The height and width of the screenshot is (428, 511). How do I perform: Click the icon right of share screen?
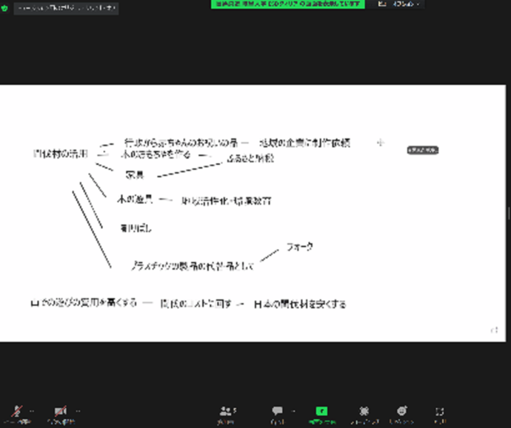364,411
